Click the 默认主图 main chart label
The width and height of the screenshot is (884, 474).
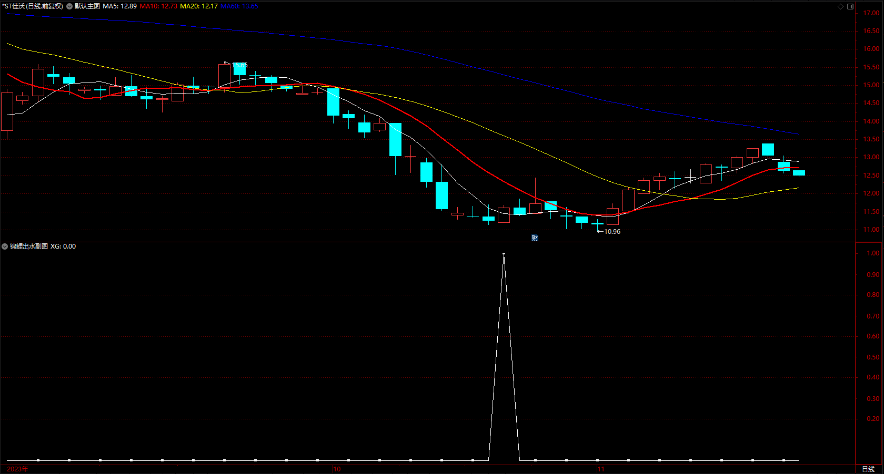[x=87, y=6]
